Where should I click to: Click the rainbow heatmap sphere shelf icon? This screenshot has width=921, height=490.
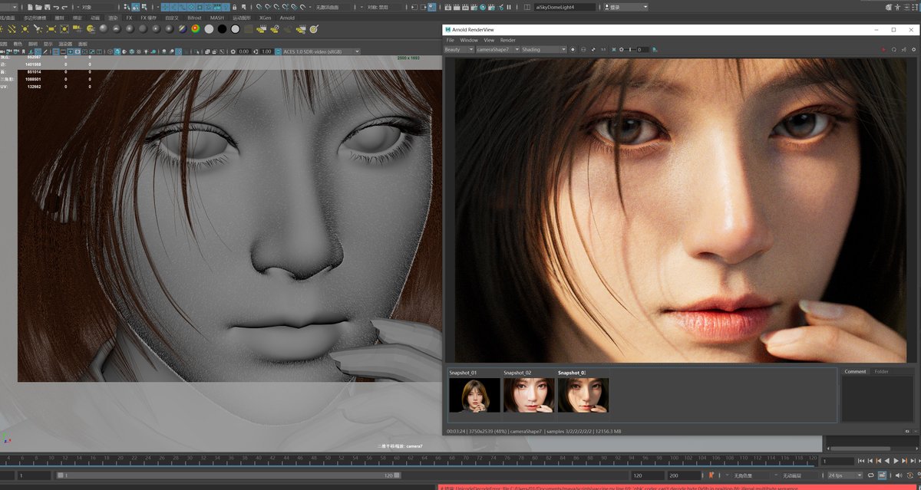[x=196, y=28]
